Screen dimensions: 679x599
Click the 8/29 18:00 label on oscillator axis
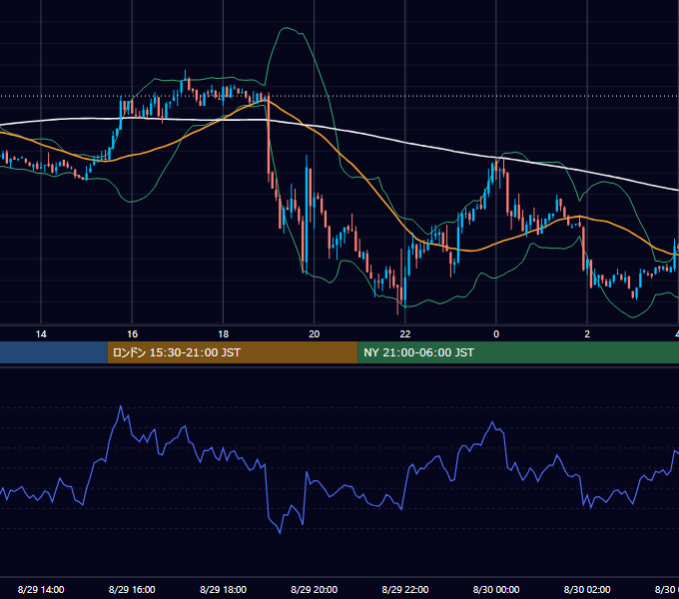click(x=223, y=589)
